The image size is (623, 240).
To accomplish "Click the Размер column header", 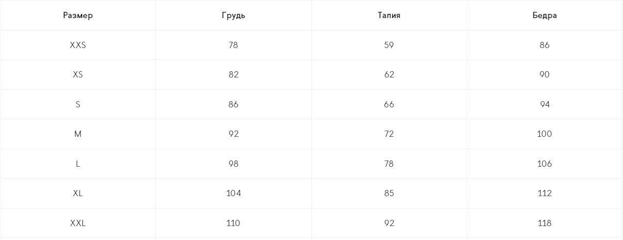I will (78, 15).
